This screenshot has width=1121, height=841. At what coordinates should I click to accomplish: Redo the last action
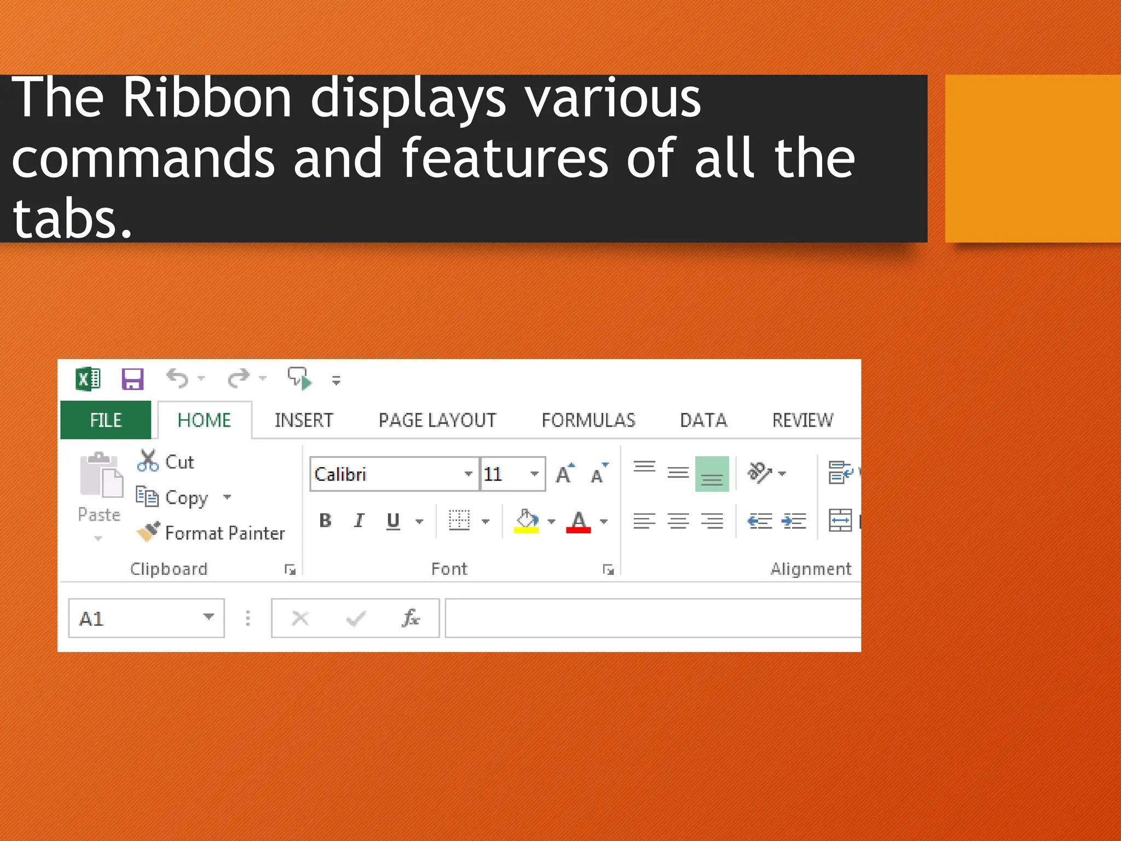pos(239,378)
